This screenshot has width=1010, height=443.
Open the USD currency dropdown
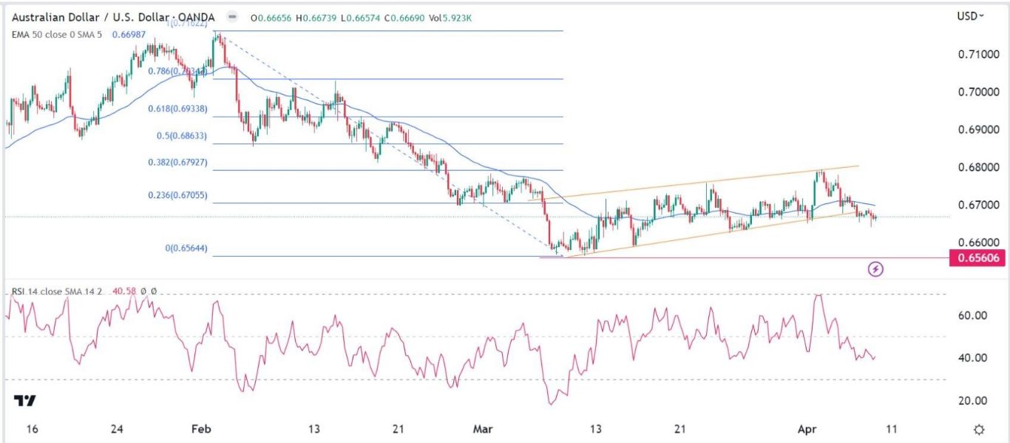tap(971, 16)
